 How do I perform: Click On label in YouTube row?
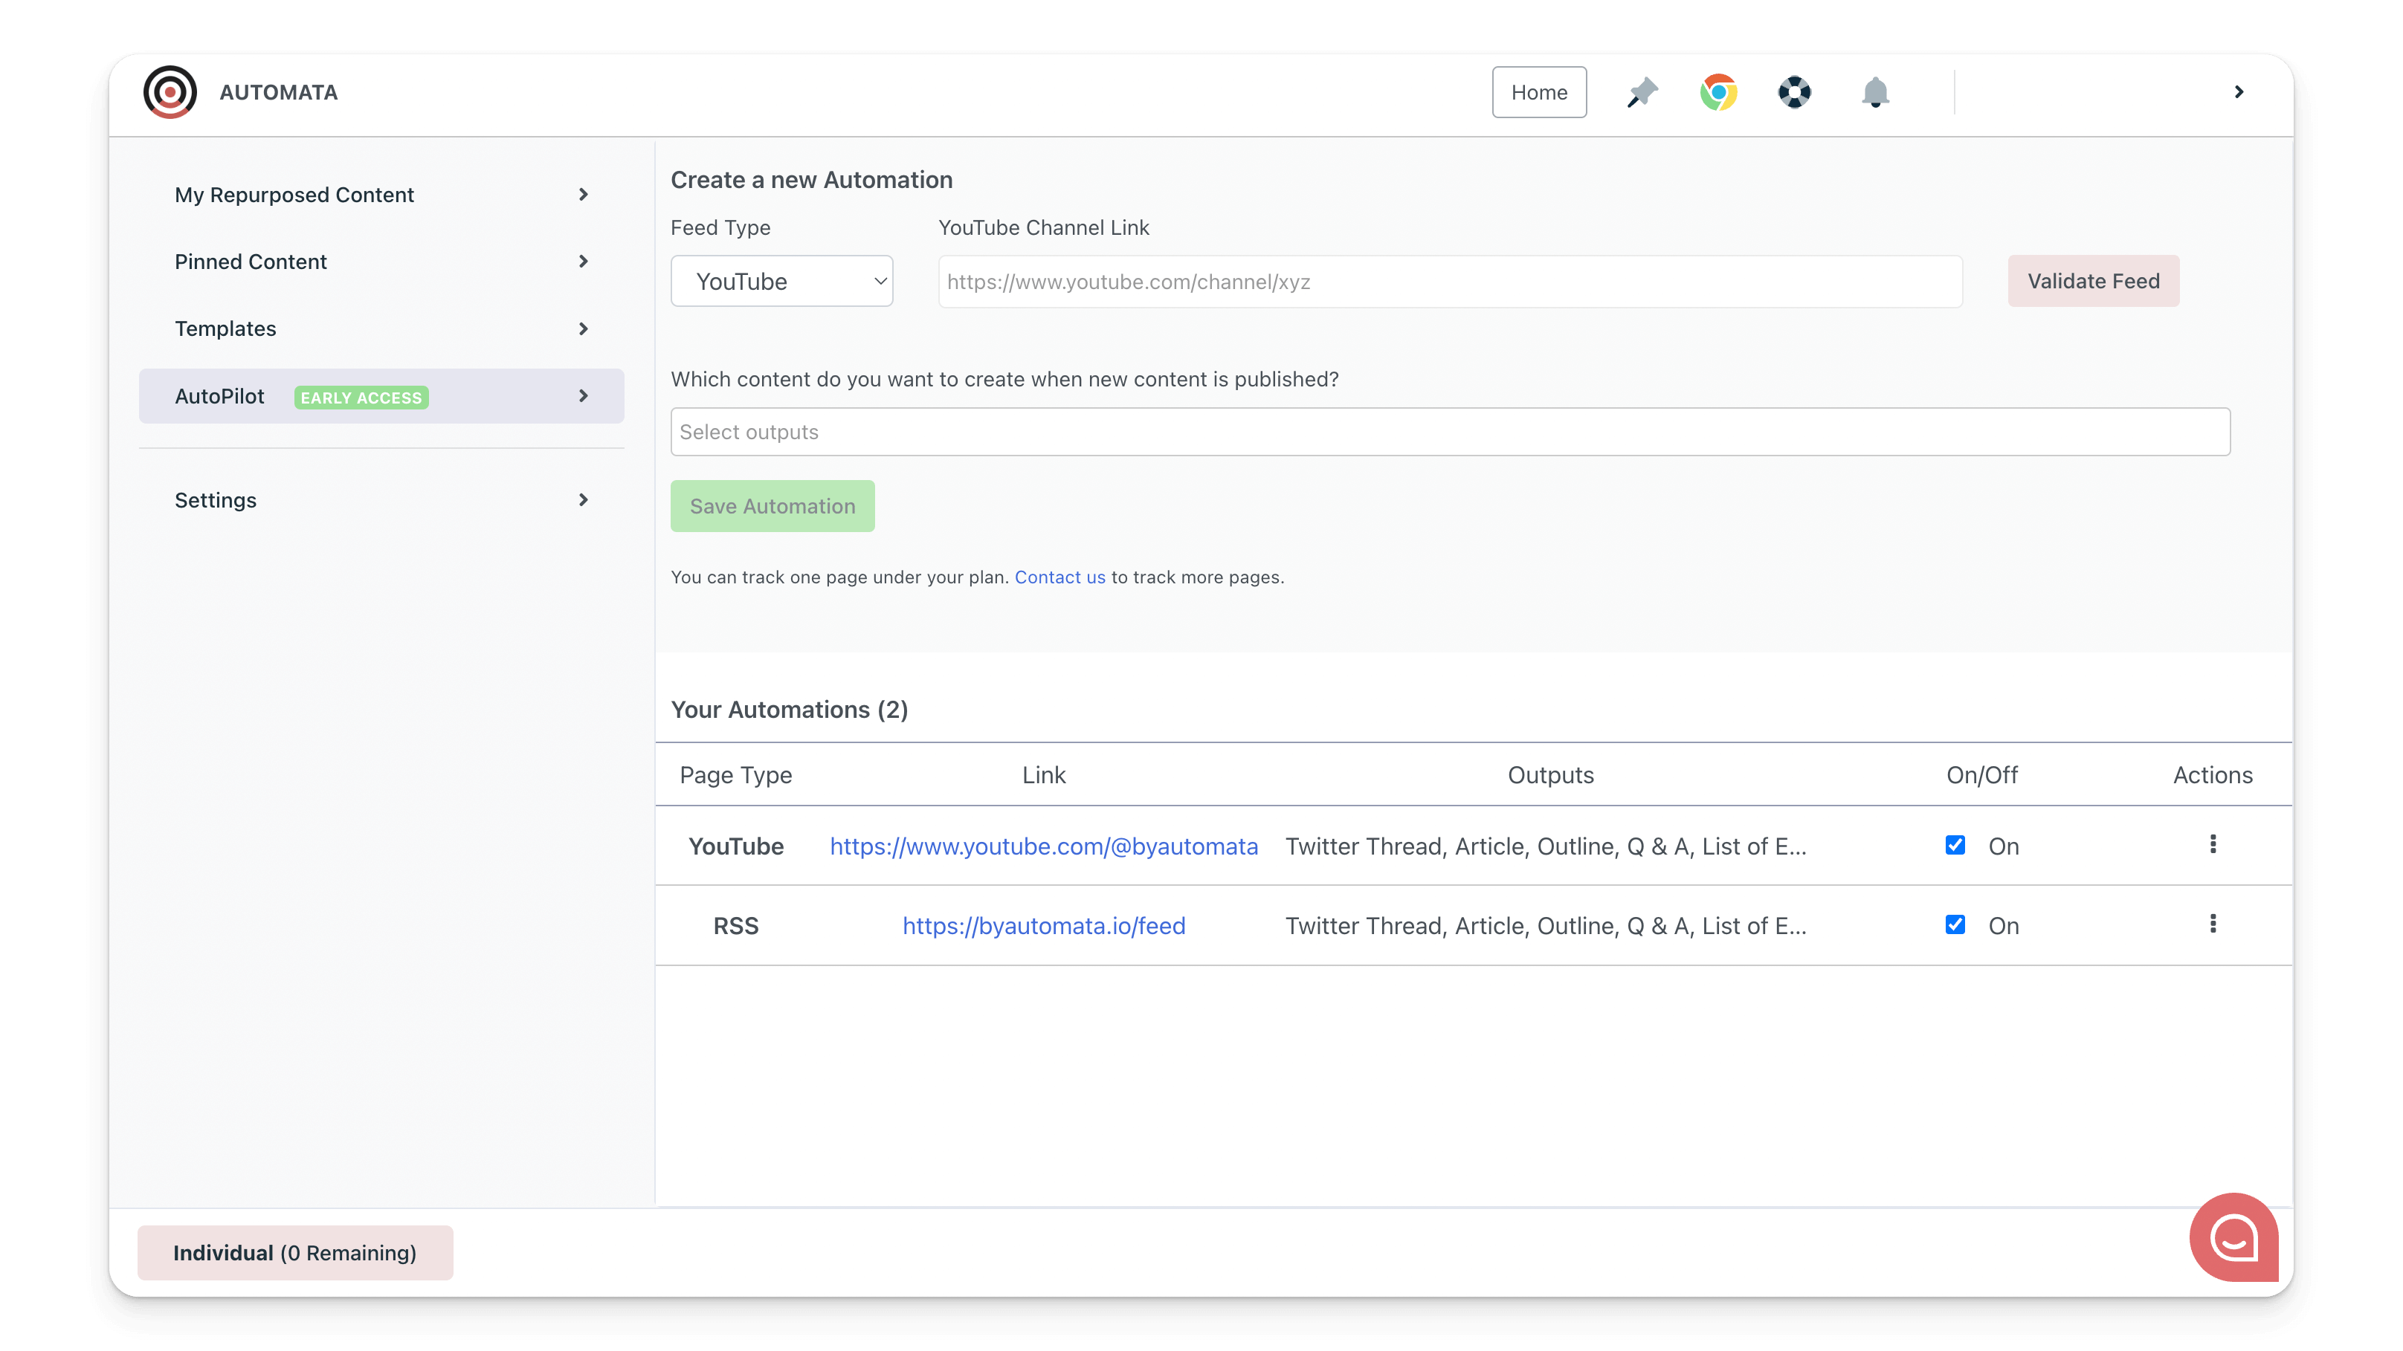point(2004,846)
